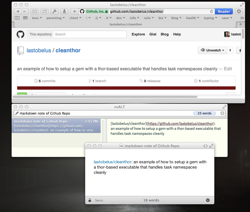The image size is (250, 212).
Task: Expand the parenting bookmarks folder
Action: tap(55, 18)
